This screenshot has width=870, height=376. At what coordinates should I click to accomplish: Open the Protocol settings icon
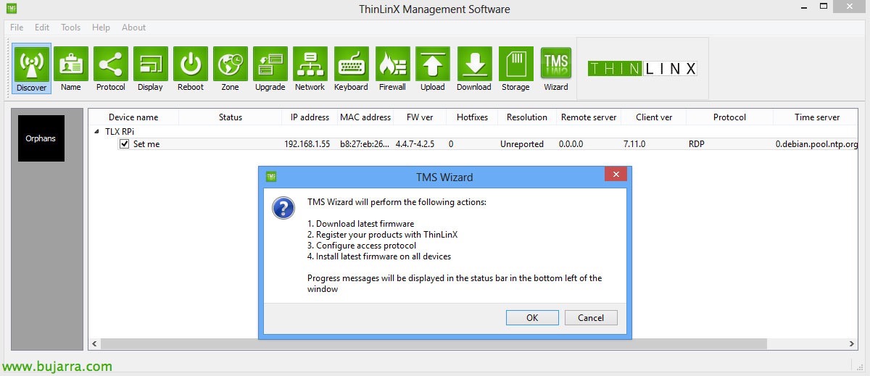pyautogui.click(x=111, y=69)
